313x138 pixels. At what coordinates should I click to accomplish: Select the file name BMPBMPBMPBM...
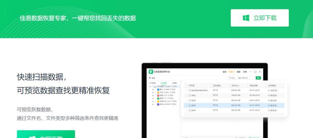tap(200, 90)
